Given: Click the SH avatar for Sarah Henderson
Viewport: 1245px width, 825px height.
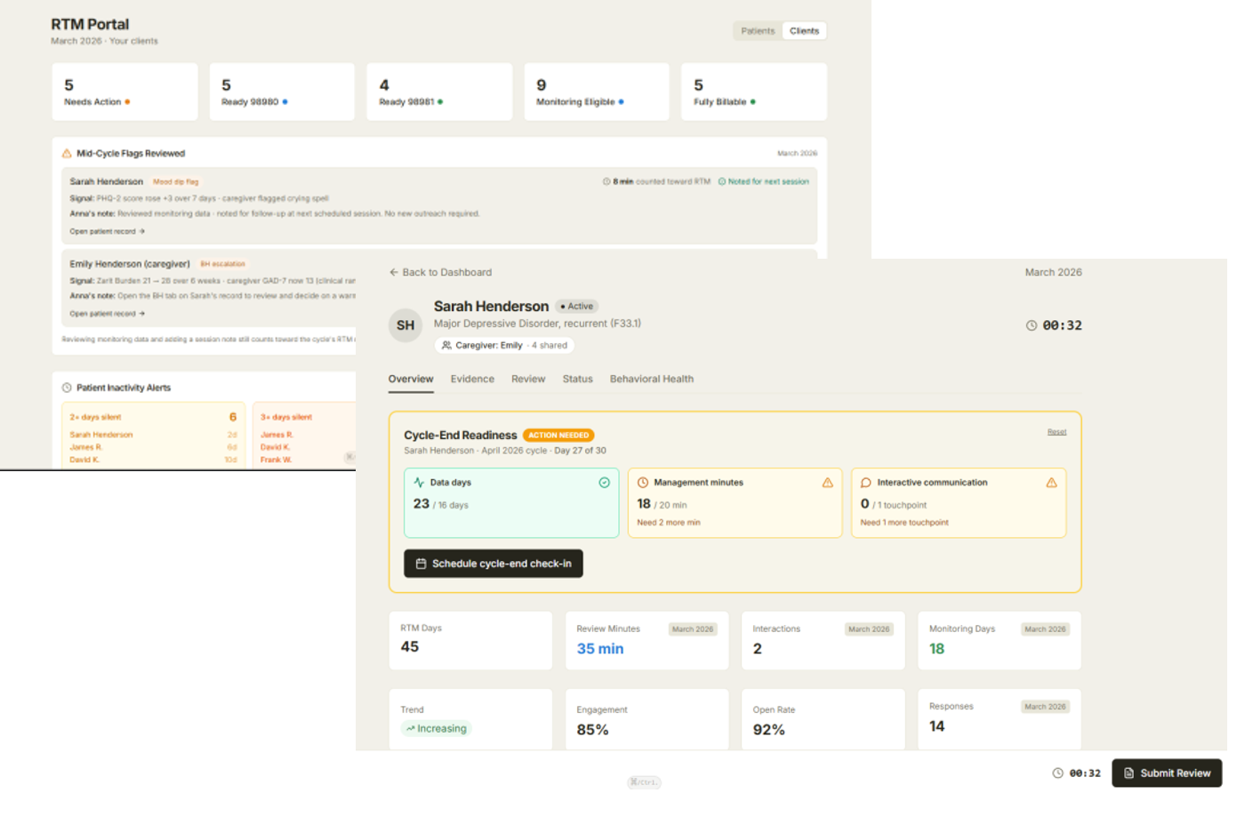Looking at the screenshot, I should pyautogui.click(x=406, y=325).
